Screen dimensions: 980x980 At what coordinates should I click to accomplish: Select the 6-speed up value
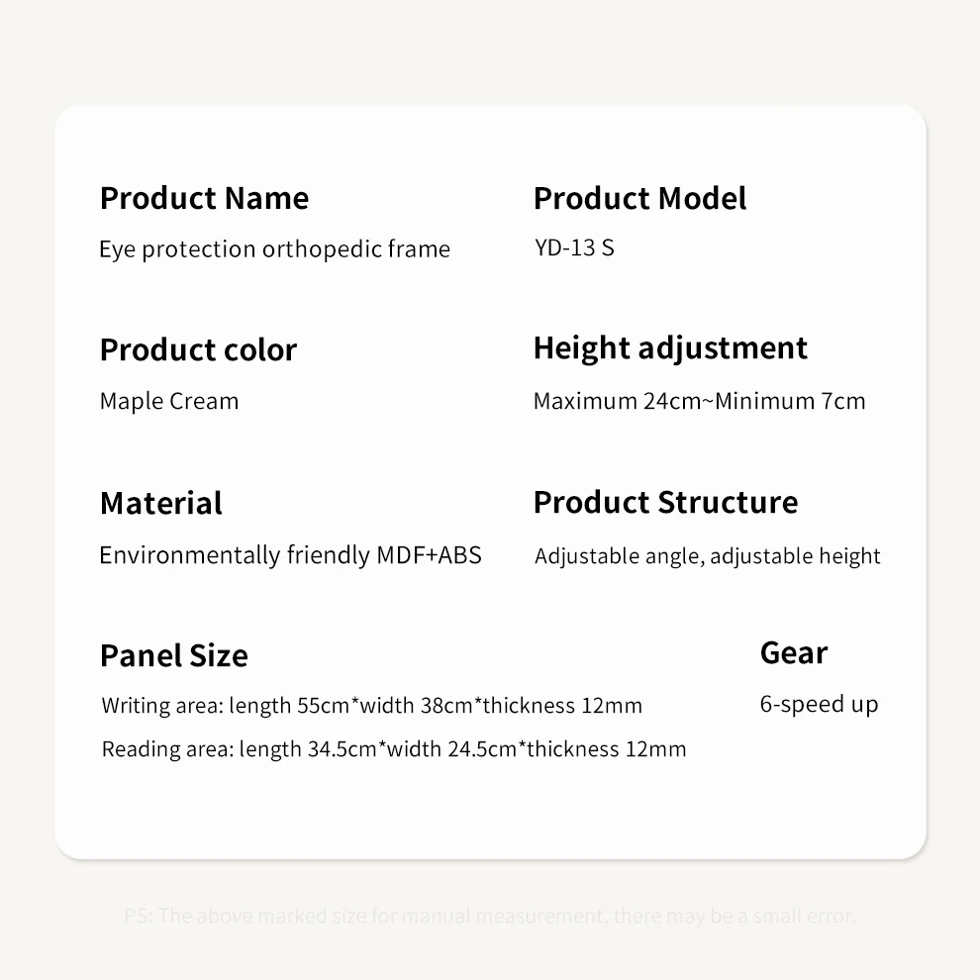tap(819, 705)
